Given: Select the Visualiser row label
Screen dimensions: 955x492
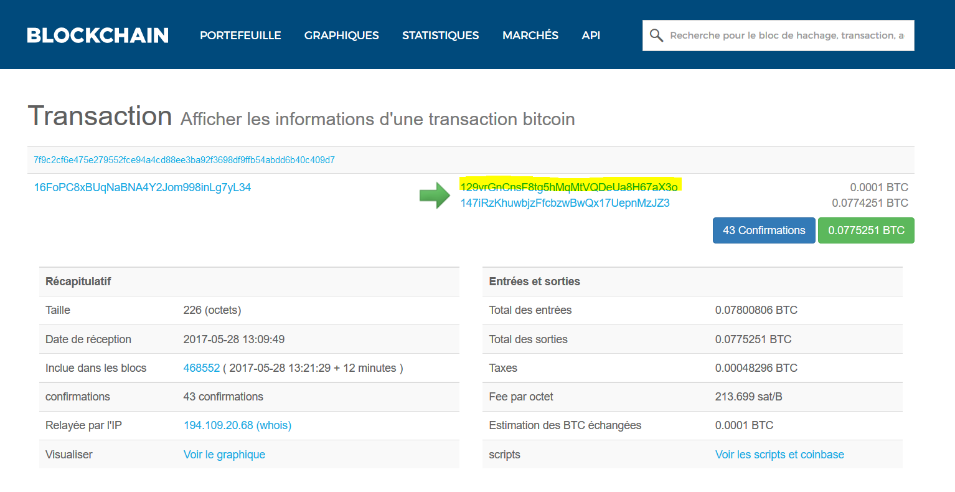Looking at the screenshot, I should (69, 455).
